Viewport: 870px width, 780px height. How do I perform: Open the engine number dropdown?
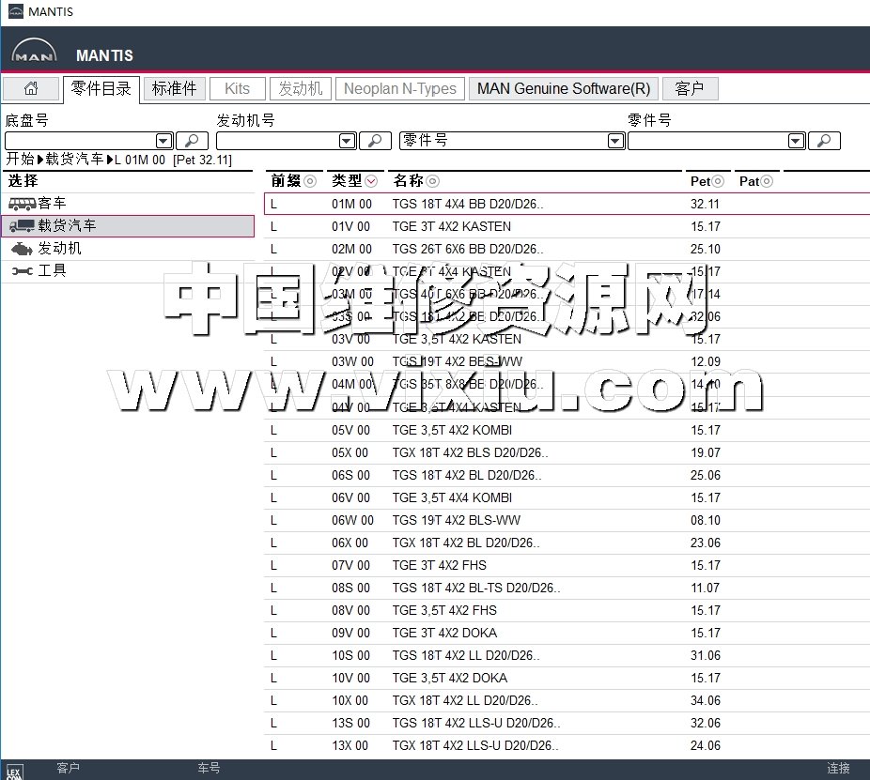346,141
